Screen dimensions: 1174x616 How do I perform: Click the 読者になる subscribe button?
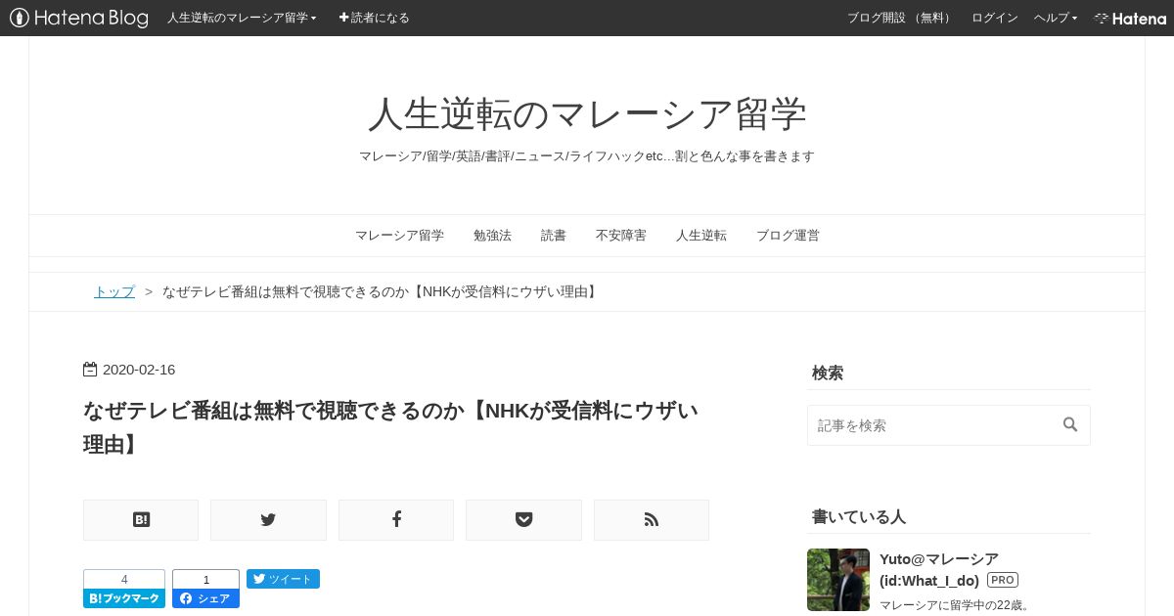tap(375, 18)
